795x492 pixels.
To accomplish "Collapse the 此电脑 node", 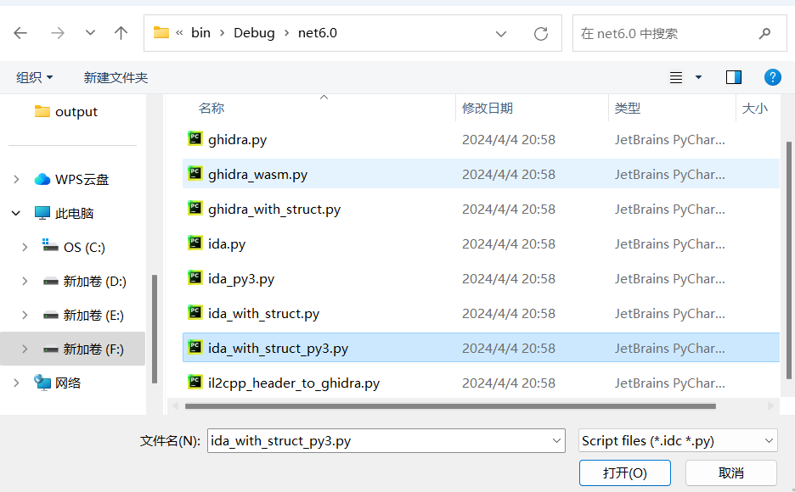I will 16,213.
